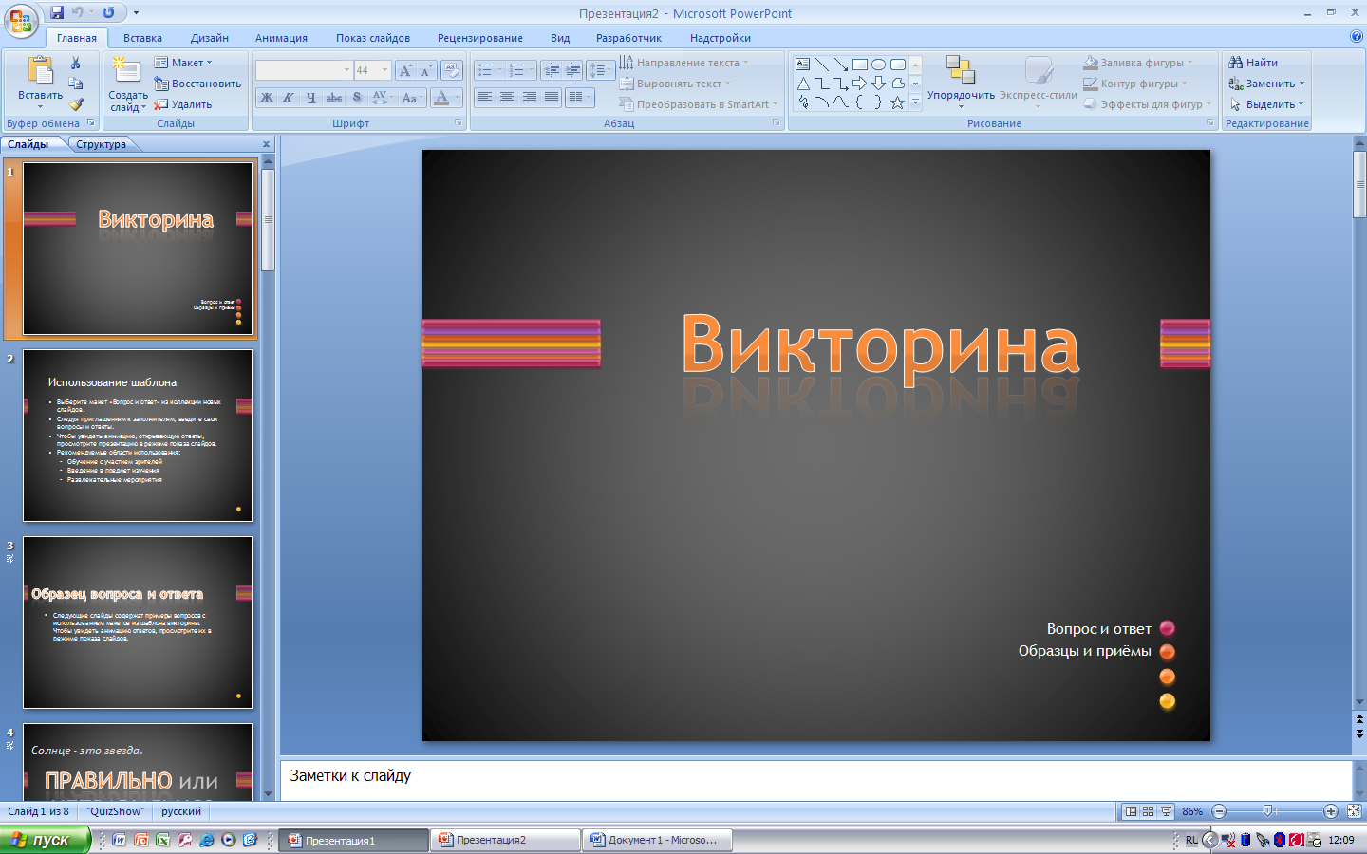This screenshot has height=854, width=1367.
Task: Select the 5-point star shape
Action: (x=897, y=102)
